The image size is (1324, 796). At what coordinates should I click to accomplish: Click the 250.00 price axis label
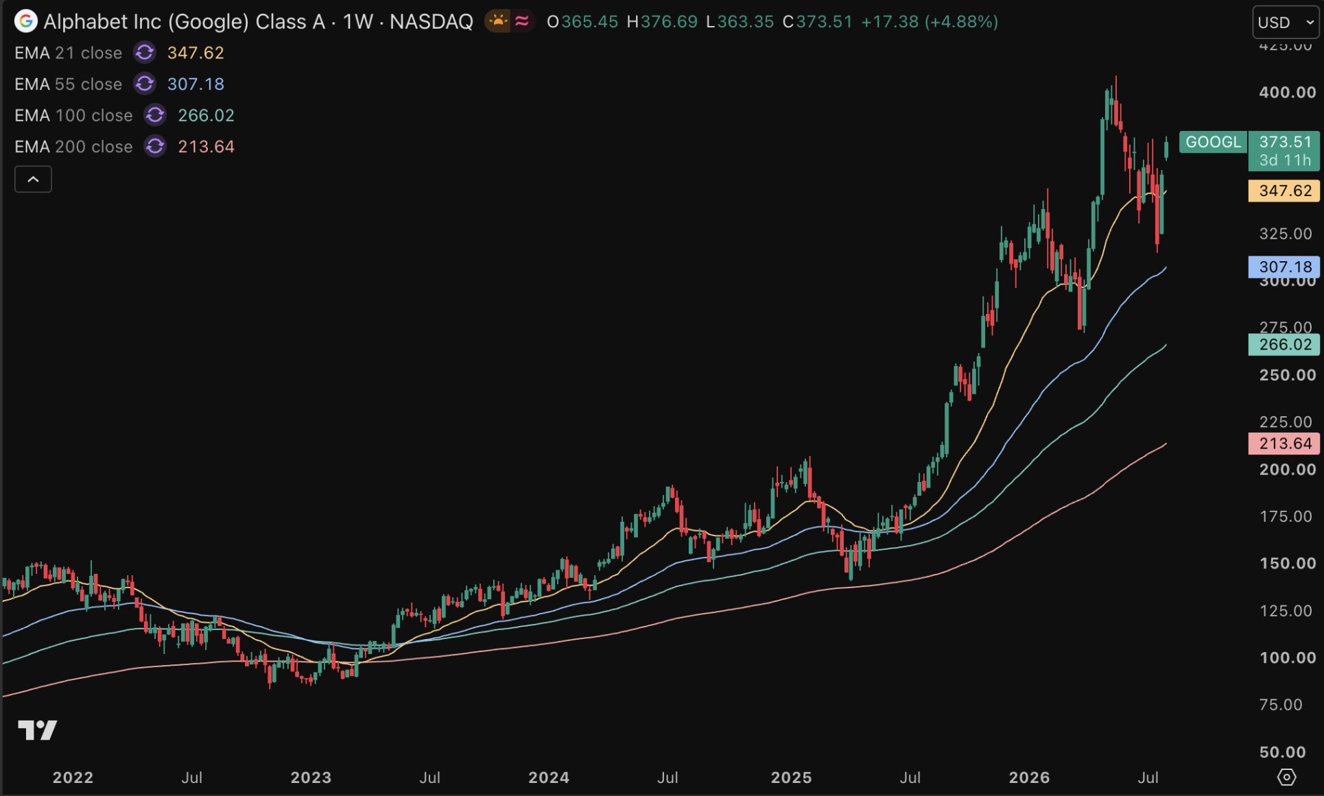pos(1288,375)
